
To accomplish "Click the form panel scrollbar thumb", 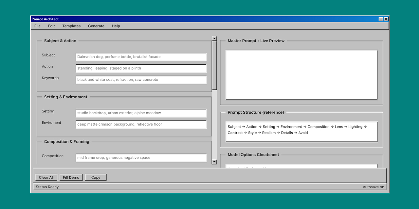I will tap(214, 65).
